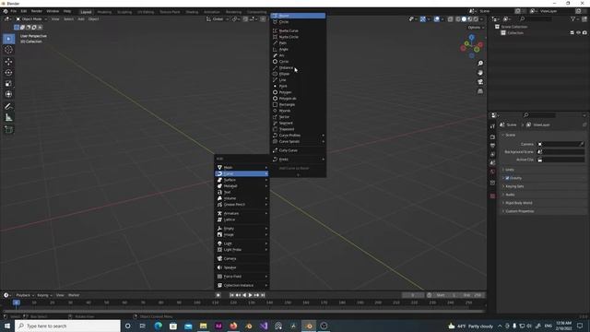Viewport: 590px width, 332px height.
Task: Jump to the timeline start frame
Action: (231, 295)
